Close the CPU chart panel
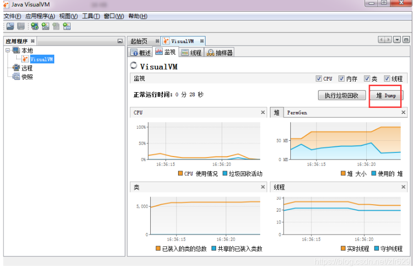This screenshot has width=415, height=271. (263, 112)
